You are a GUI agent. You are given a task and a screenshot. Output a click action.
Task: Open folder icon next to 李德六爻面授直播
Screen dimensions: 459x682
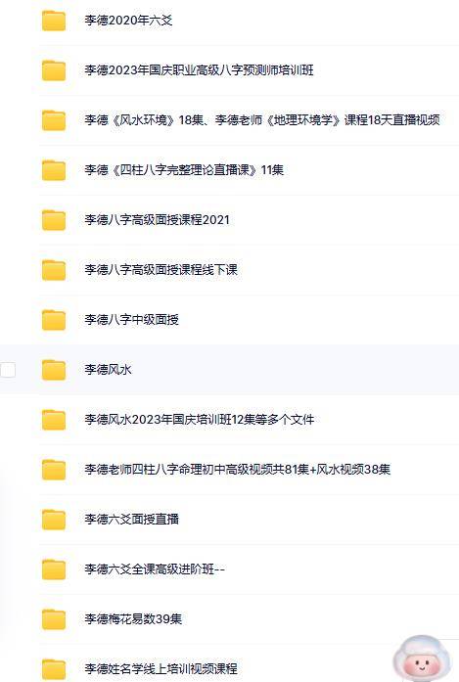[x=54, y=520]
